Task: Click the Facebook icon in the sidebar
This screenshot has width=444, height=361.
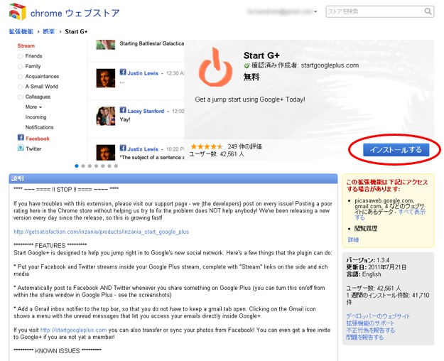Action: pyautogui.click(x=21, y=138)
